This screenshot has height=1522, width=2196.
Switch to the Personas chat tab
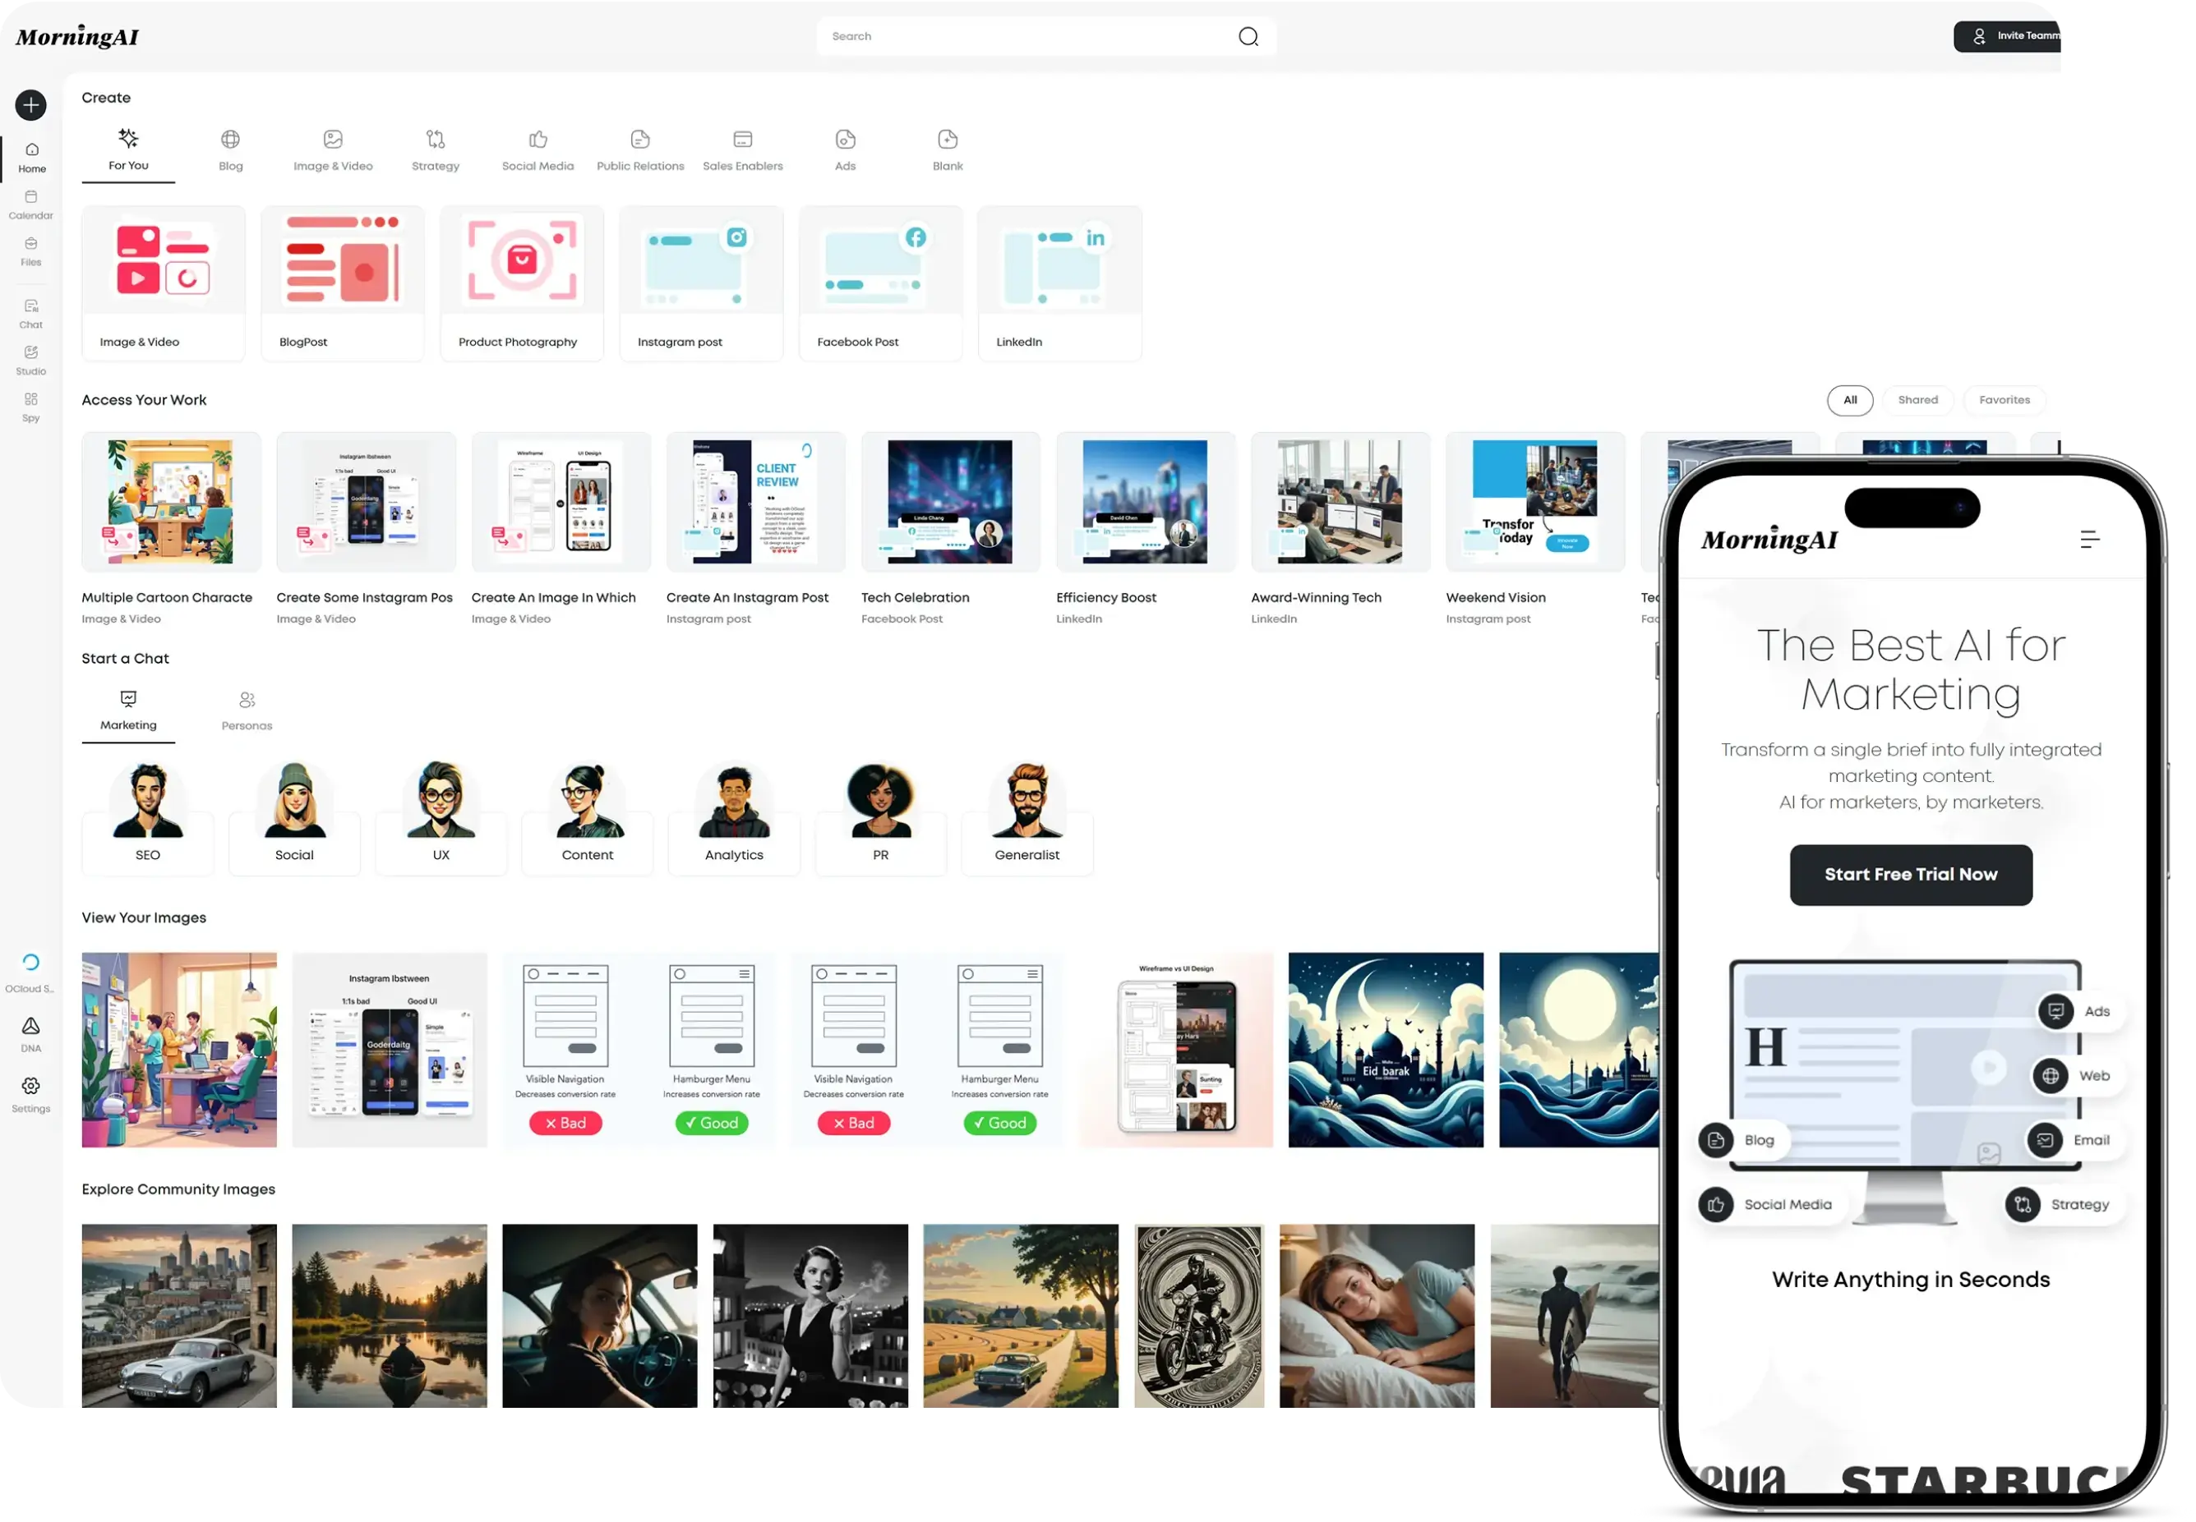(247, 711)
